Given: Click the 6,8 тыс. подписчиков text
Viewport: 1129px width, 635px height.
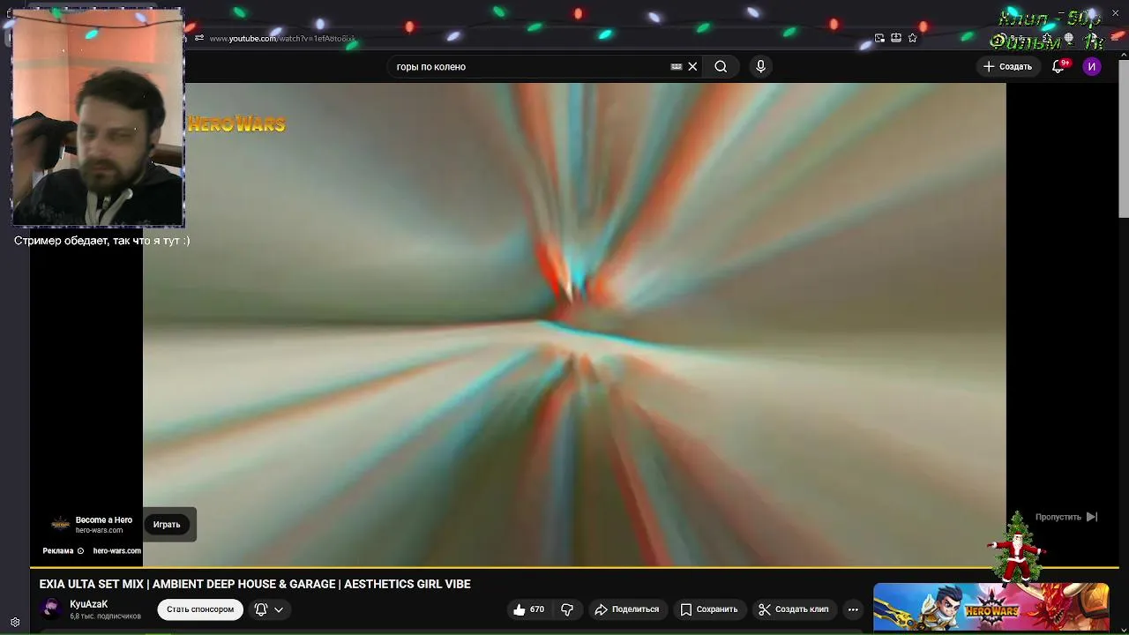Looking at the screenshot, I should tap(105, 616).
